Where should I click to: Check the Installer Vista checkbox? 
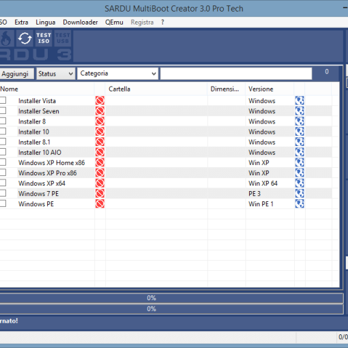[3, 100]
